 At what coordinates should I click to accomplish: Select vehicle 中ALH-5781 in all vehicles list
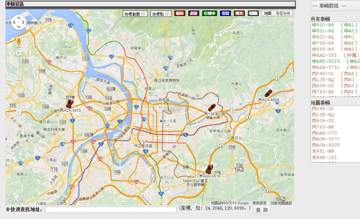coord(335,67)
